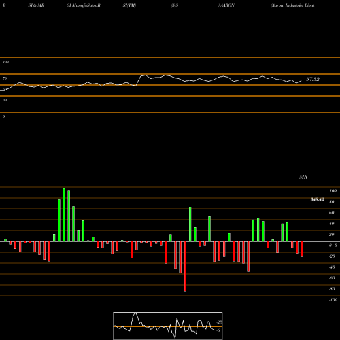Click the '(5,5' parameter text in header
Image resolution: width=340 pixels, height=340 pixels.
(x=175, y=5)
